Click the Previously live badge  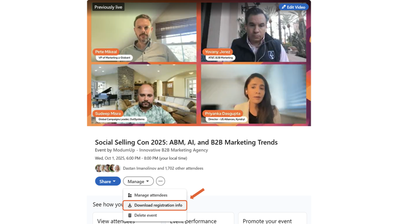[108, 7]
